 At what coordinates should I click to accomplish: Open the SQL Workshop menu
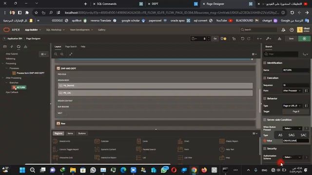(x=55, y=30)
